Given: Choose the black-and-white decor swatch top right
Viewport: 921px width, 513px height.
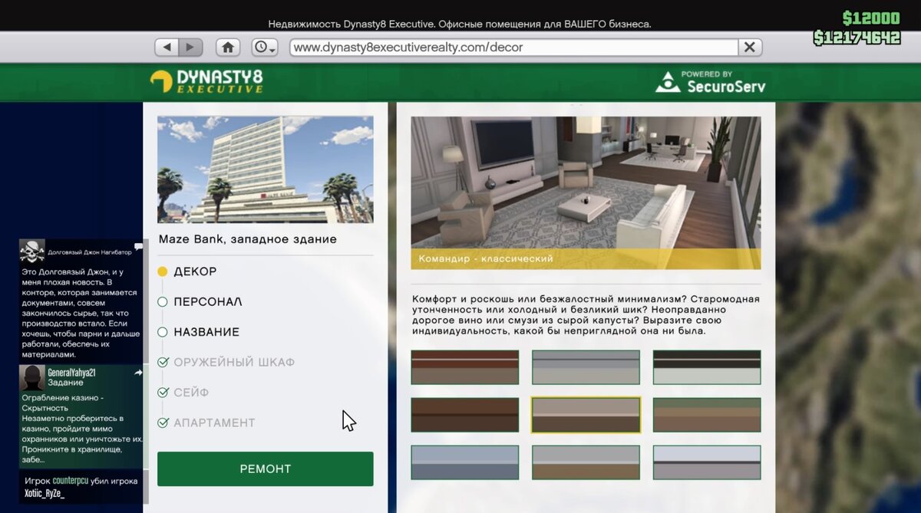Looking at the screenshot, I should 707,367.
